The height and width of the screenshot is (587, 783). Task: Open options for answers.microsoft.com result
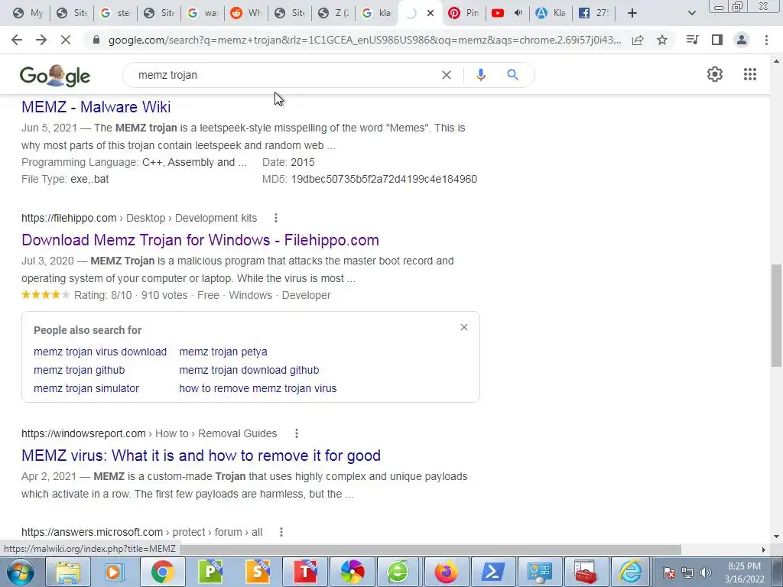(x=281, y=533)
